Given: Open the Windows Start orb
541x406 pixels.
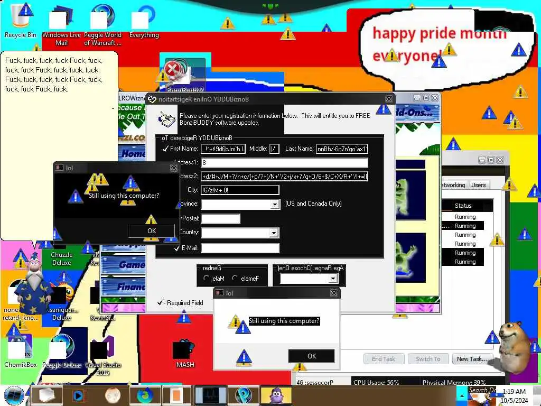Looking at the screenshot, I should coord(14,395).
